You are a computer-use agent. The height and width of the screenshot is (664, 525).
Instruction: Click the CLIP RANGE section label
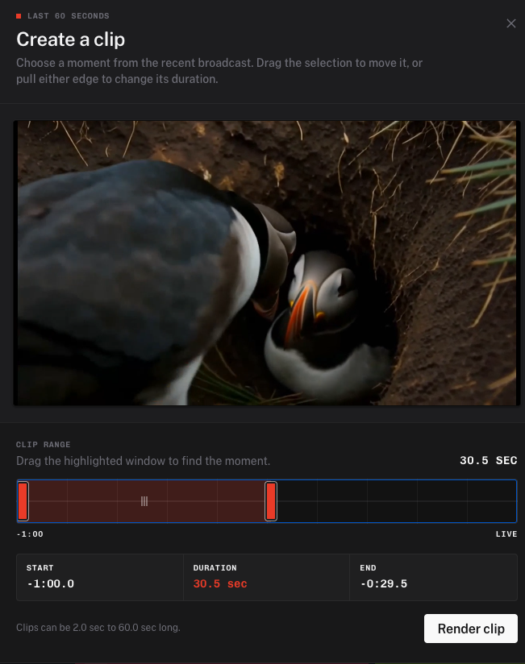tap(44, 444)
